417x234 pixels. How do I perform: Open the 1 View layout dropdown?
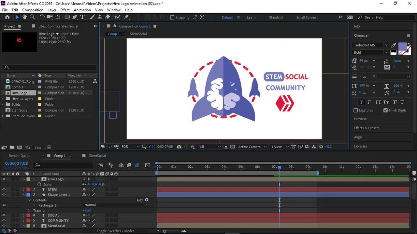(x=280, y=147)
